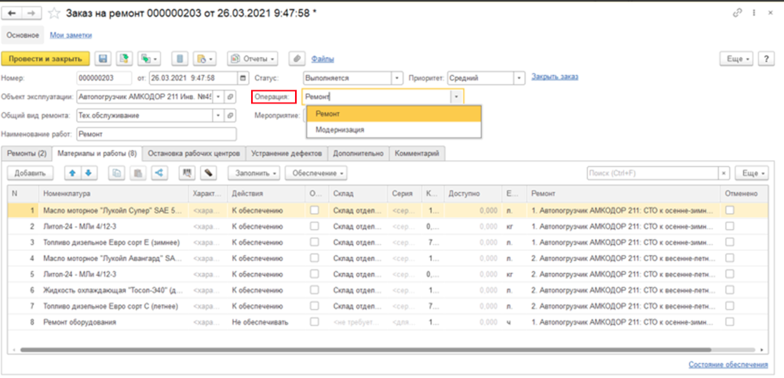Toggle the О... checkbox for Жидкость охлаждающая Тосол
The height and width of the screenshot is (378, 784).
[x=314, y=290]
